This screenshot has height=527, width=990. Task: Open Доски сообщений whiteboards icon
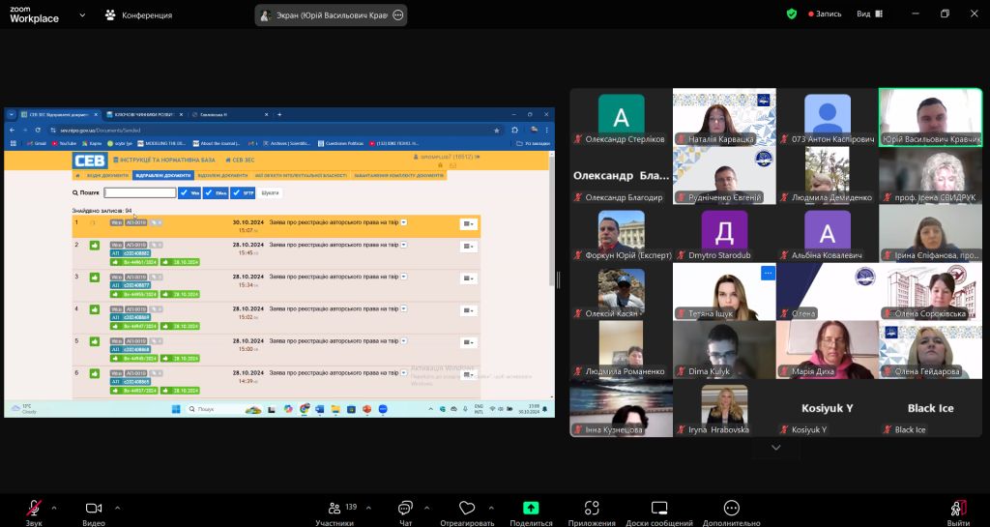pos(659,508)
